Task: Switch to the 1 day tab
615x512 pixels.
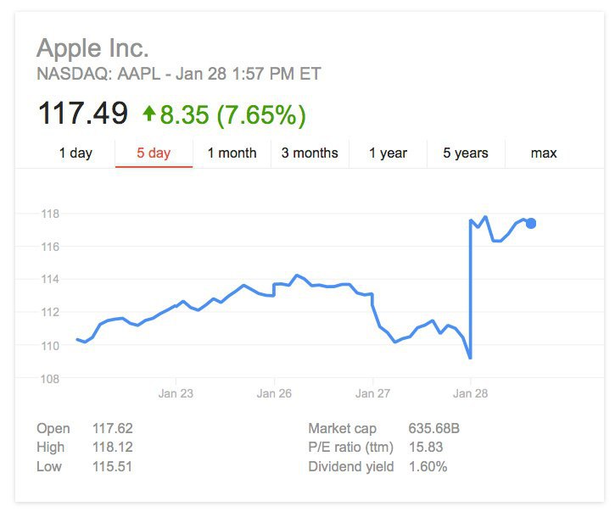Action: [75, 153]
